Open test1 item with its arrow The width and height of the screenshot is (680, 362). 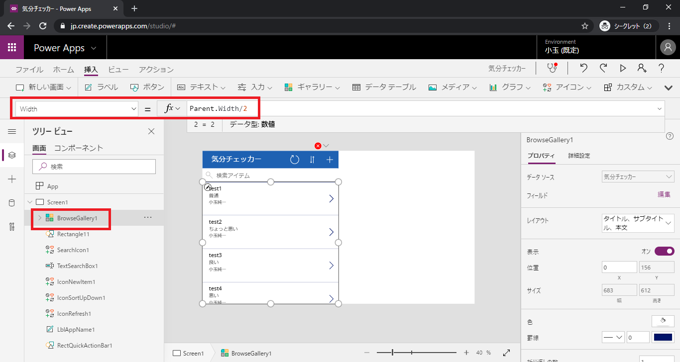tap(331, 198)
